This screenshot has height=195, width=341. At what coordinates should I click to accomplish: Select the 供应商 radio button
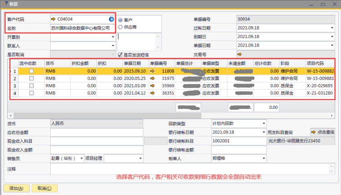point(120,27)
